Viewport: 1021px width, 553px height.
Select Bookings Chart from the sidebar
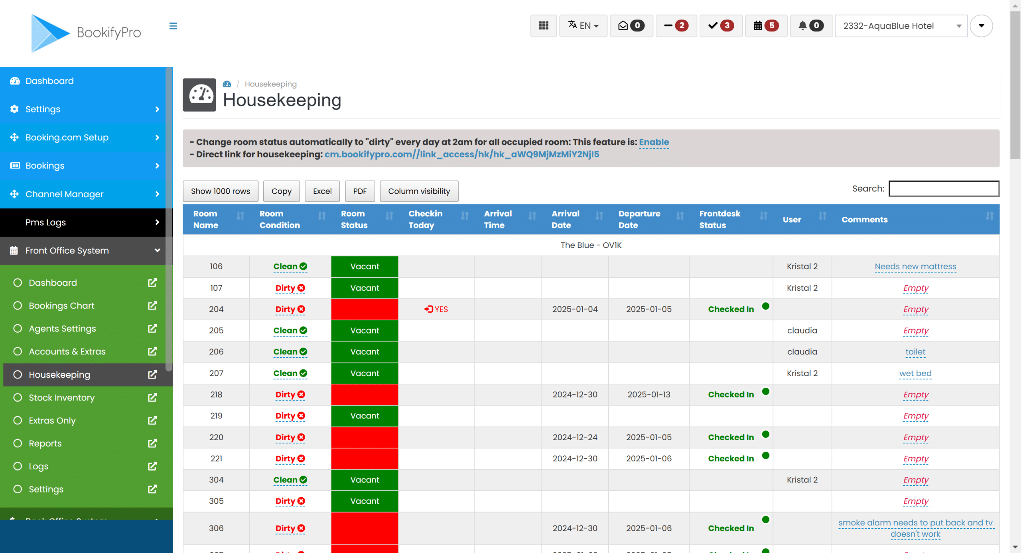62,306
